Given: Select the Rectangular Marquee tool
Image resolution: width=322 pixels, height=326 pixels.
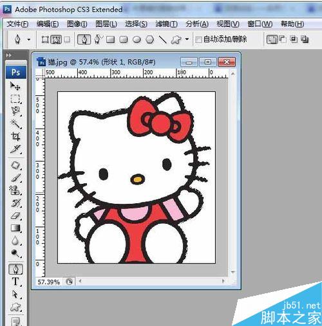Looking at the screenshot, I should click(x=15, y=99).
